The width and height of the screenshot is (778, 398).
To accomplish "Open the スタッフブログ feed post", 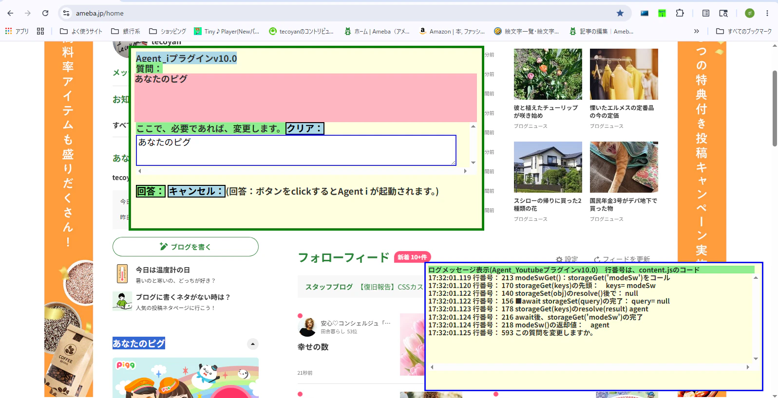I will pos(361,287).
